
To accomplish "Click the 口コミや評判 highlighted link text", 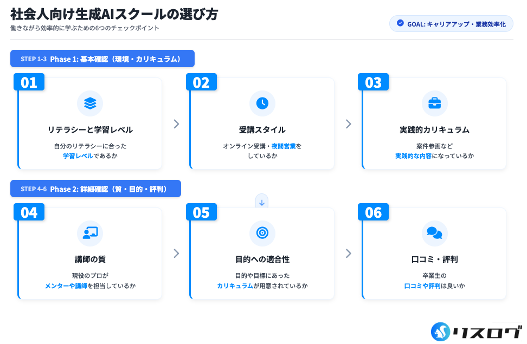I will (422, 285).
